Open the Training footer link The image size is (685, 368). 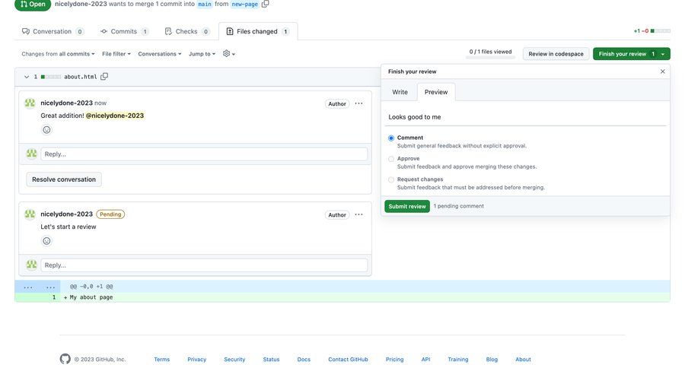[x=458, y=360]
